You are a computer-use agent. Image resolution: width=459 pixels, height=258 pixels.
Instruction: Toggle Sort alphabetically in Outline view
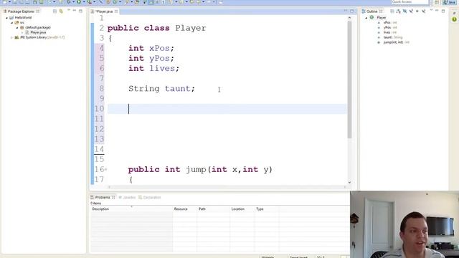point(399,11)
